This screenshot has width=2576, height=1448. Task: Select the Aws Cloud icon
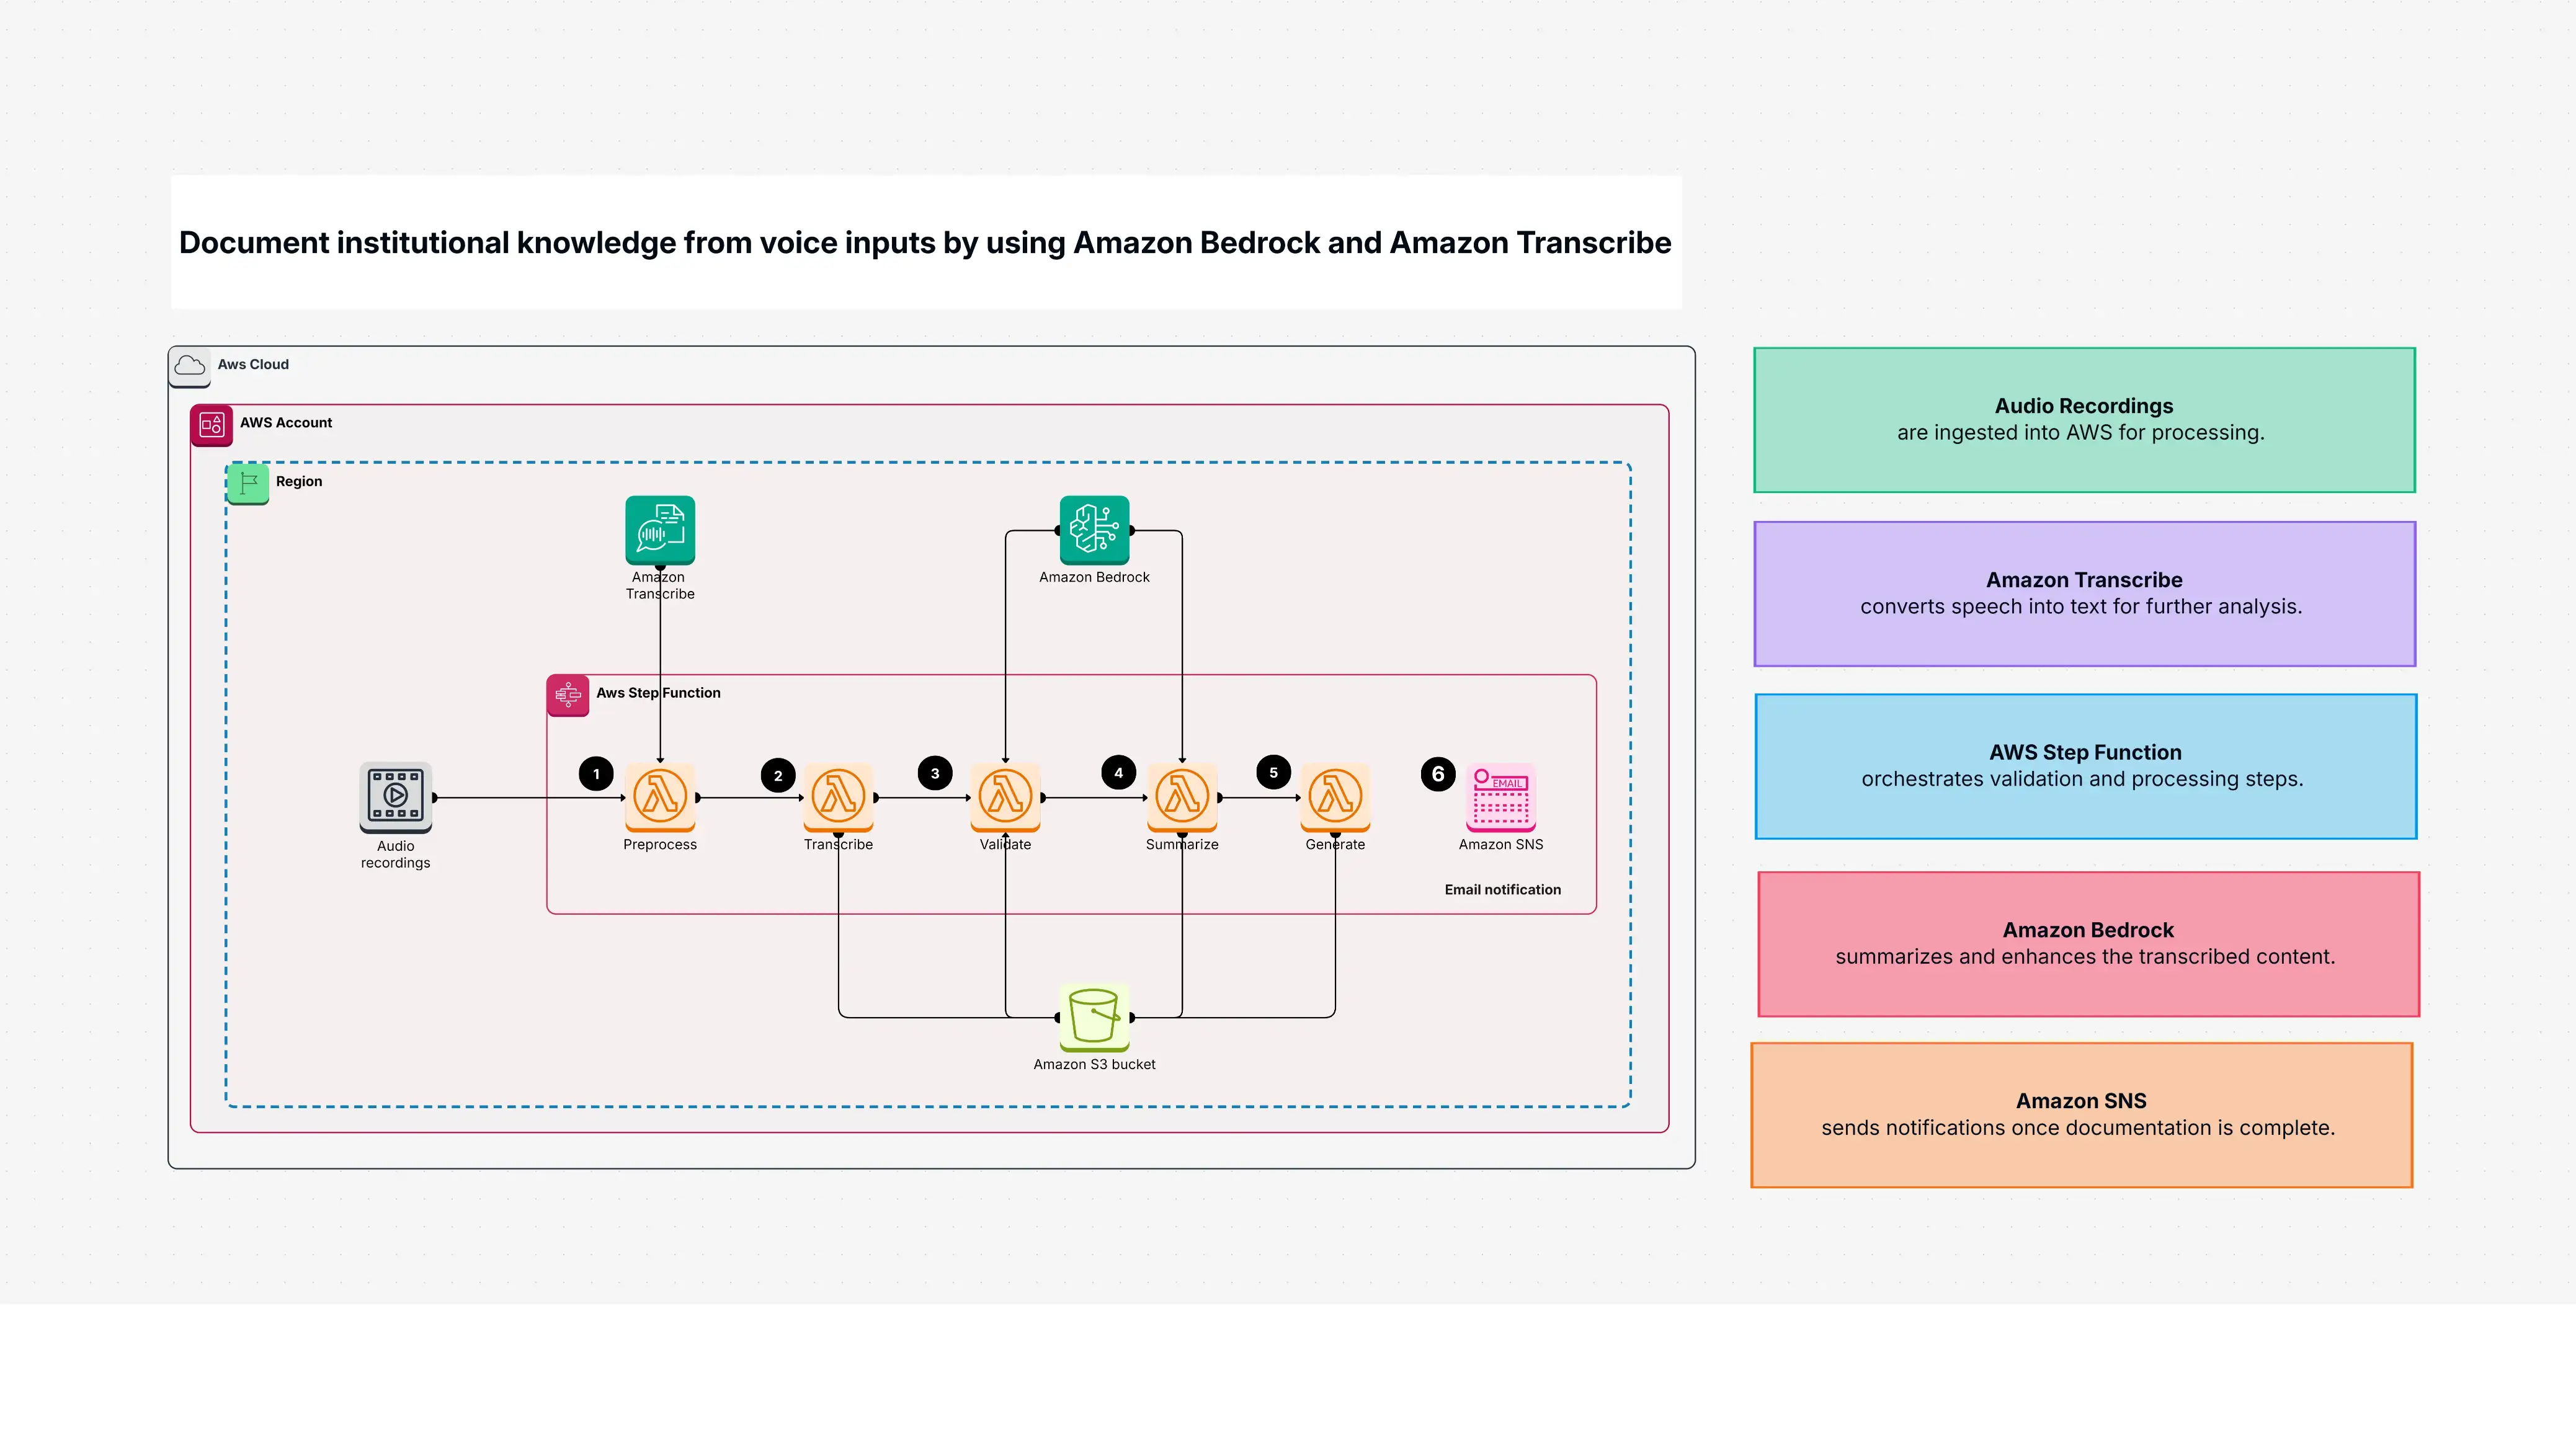190,366
